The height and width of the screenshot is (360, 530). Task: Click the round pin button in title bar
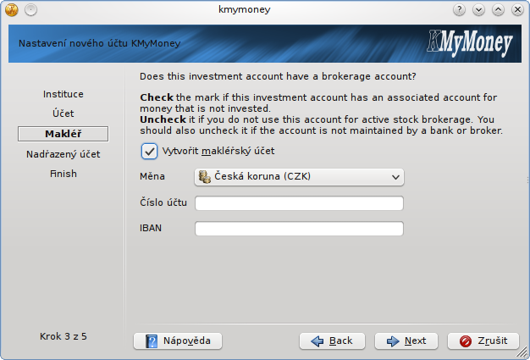point(30,10)
